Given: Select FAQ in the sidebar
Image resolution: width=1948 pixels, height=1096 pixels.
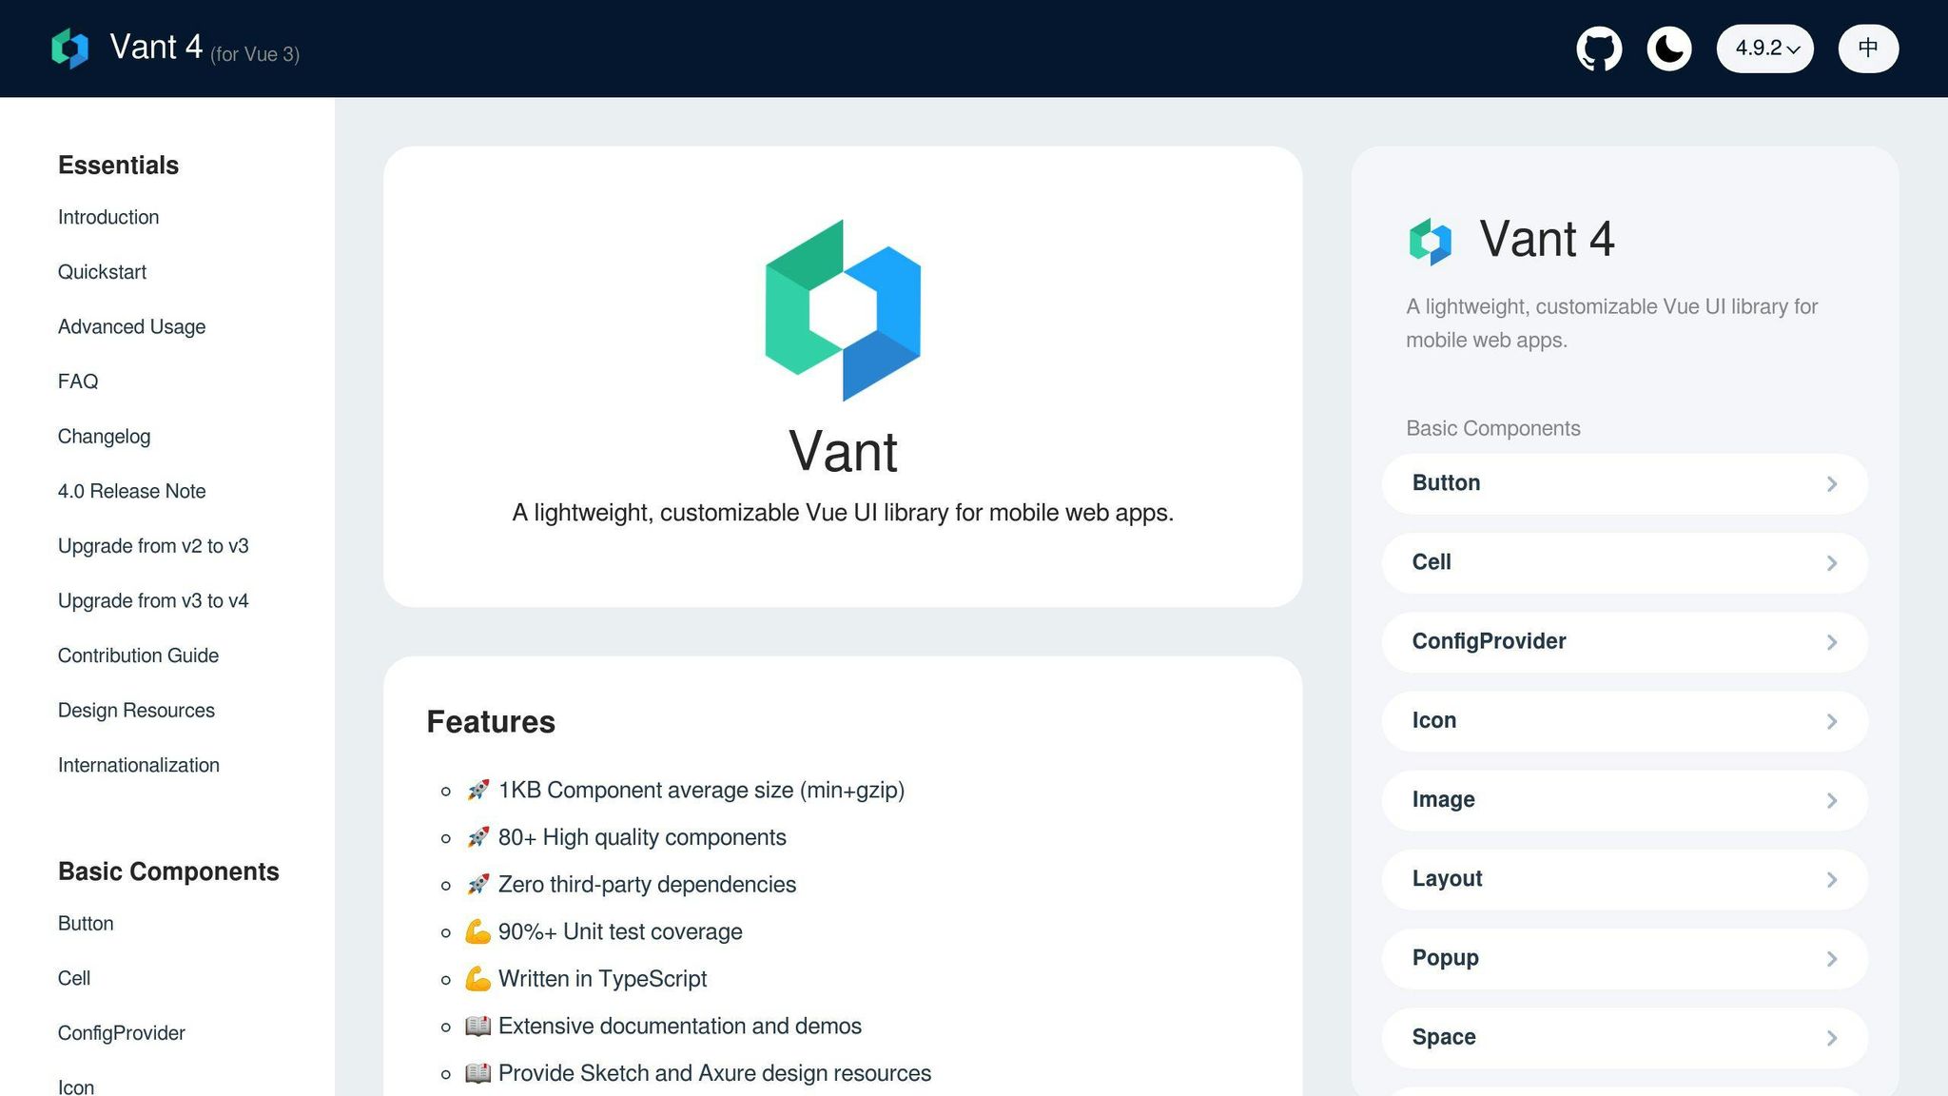Looking at the screenshot, I should point(78,382).
